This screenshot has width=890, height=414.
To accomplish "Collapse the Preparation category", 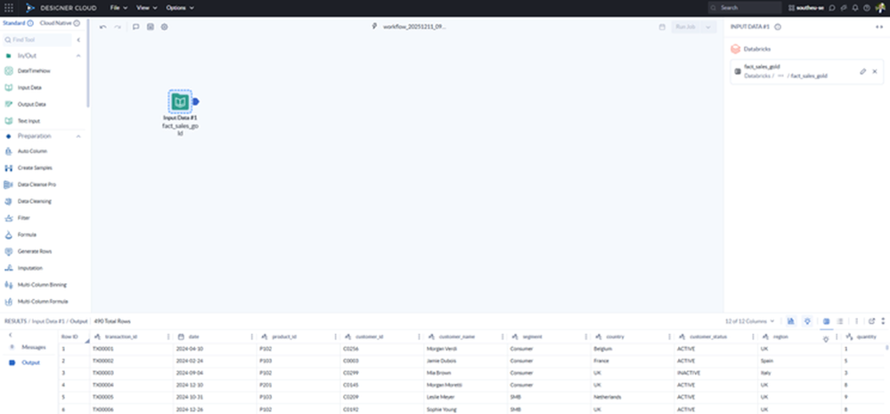I will [x=78, y=136].
